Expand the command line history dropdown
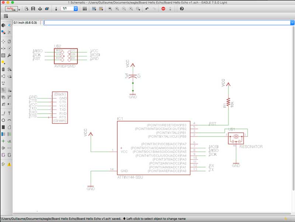This screenshot has height=222, width=295. tap(292, 22)
